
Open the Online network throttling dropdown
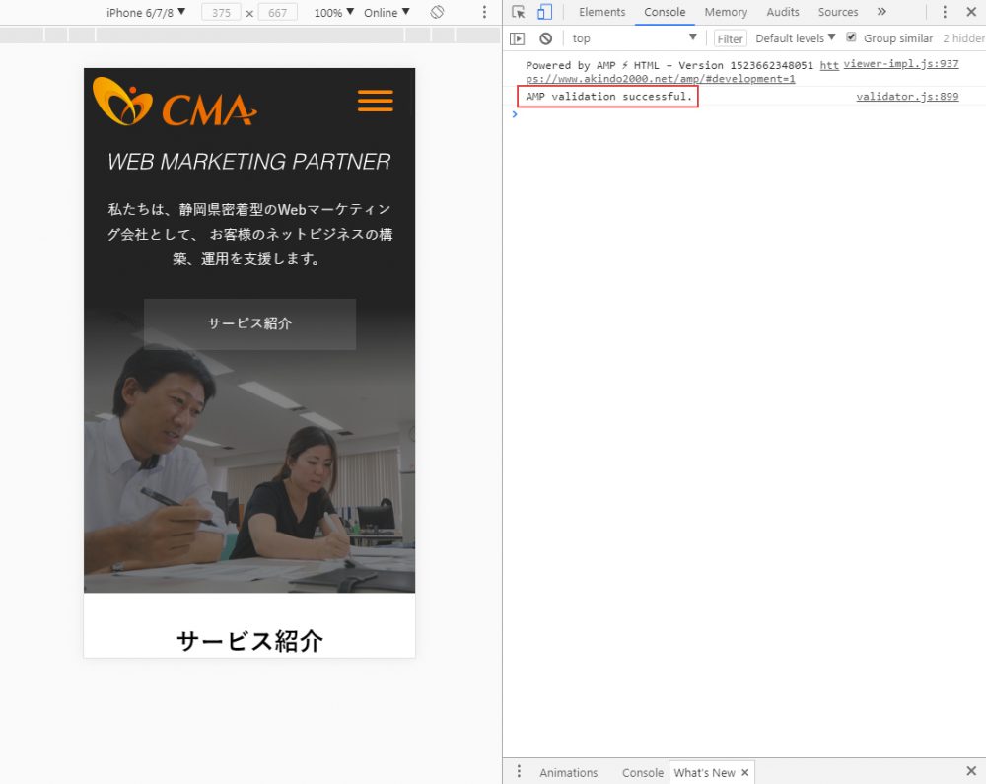[387, 12]
